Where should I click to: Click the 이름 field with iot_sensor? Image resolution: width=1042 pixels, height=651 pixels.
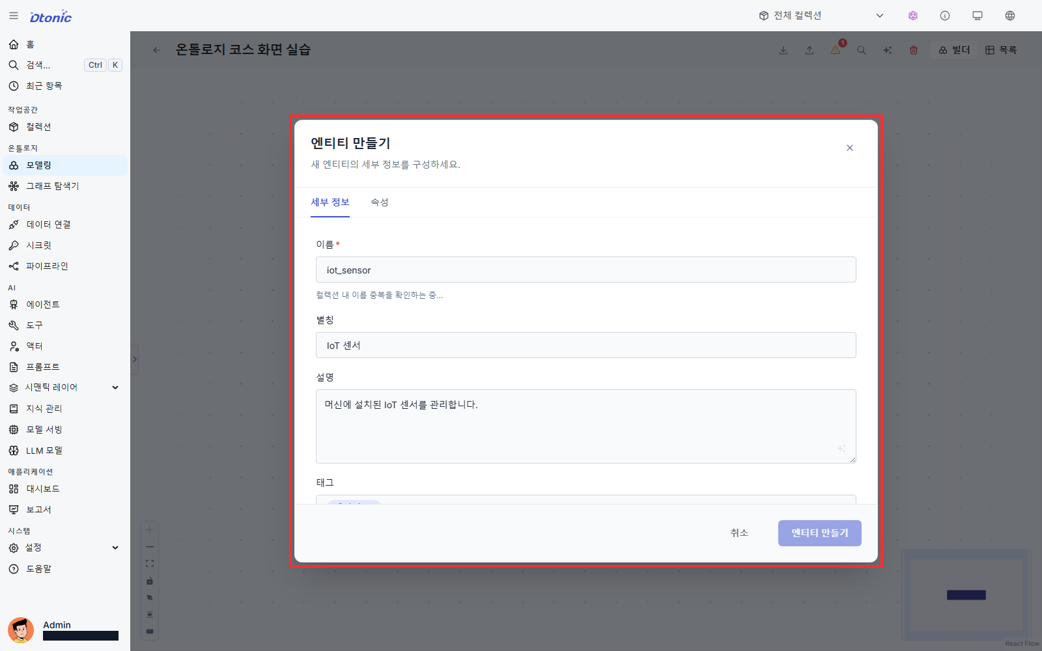pyautogui.click(x=586, y=270)
